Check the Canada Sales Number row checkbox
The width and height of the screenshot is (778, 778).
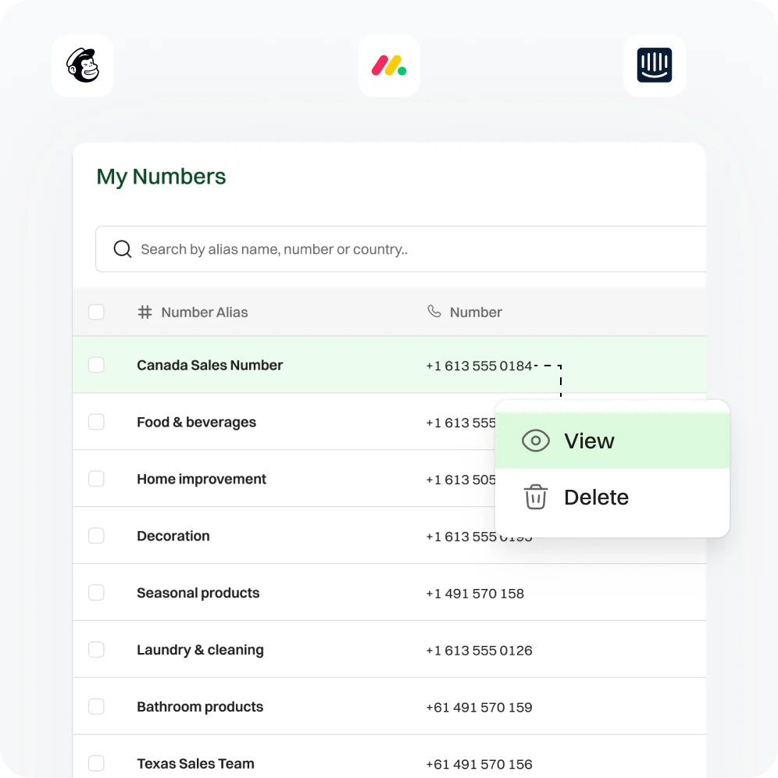coord(96,365)
